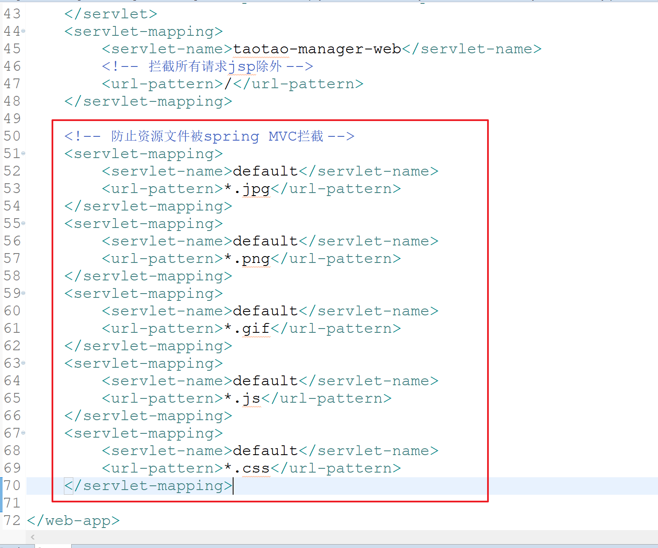
Task: Click the *.jpg url-pattern value
Action: [247, 189]
